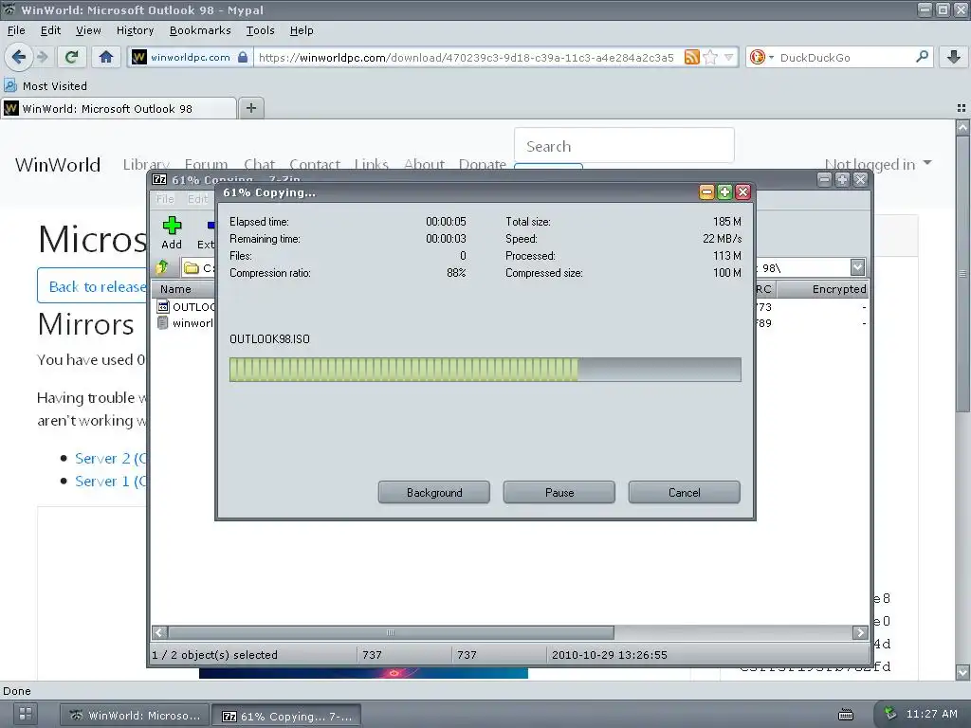Click the WinWorld logo link
Screen dimensions: 971x728
pos(58,165)
